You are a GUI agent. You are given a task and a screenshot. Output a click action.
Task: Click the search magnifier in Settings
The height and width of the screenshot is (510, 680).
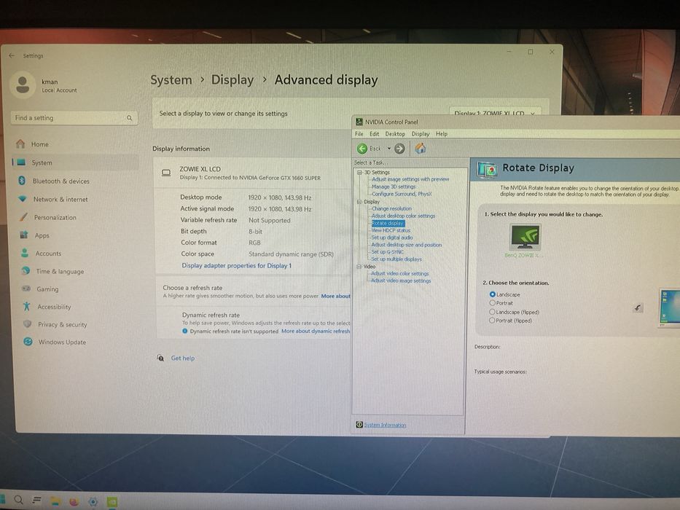pyautogui.click(x=129, y=118)
